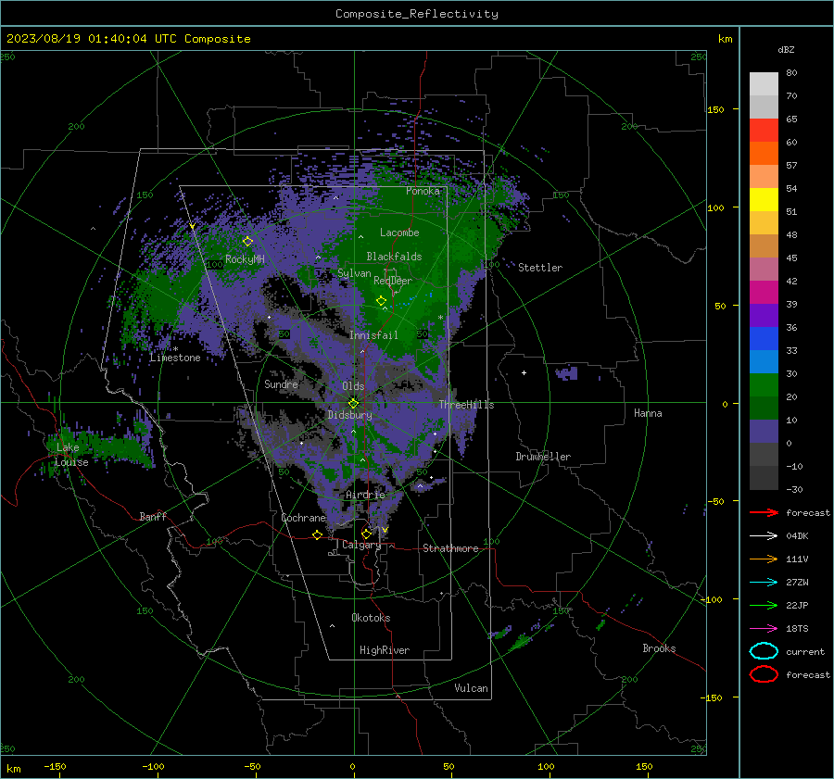The width and height of the screenshot is (834, 779).
Task: Click the red forecast ellipse in legend
Action: point(764,674)
